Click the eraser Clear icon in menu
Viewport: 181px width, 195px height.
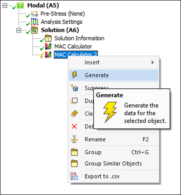(x=74, y=113)
